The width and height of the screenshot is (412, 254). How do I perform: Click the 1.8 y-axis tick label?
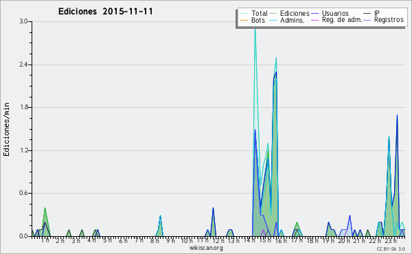(x=24, y=107)
